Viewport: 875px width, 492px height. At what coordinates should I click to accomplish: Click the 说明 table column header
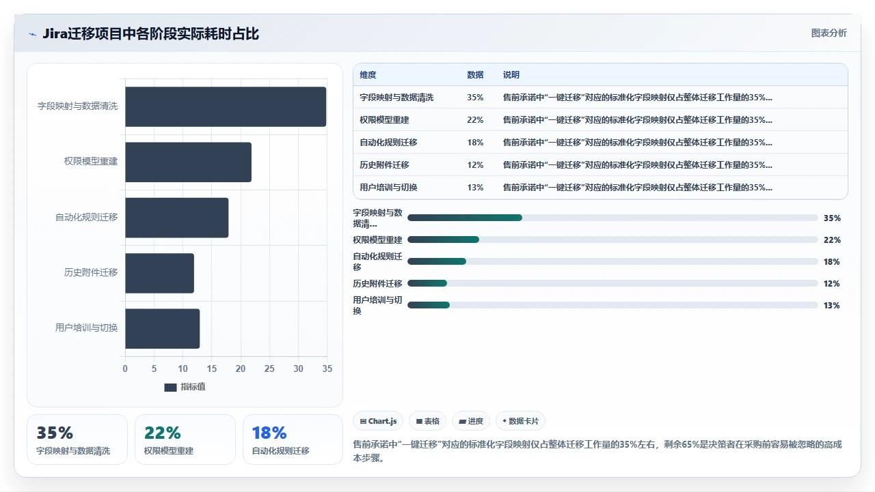click(x=511, y=75)
